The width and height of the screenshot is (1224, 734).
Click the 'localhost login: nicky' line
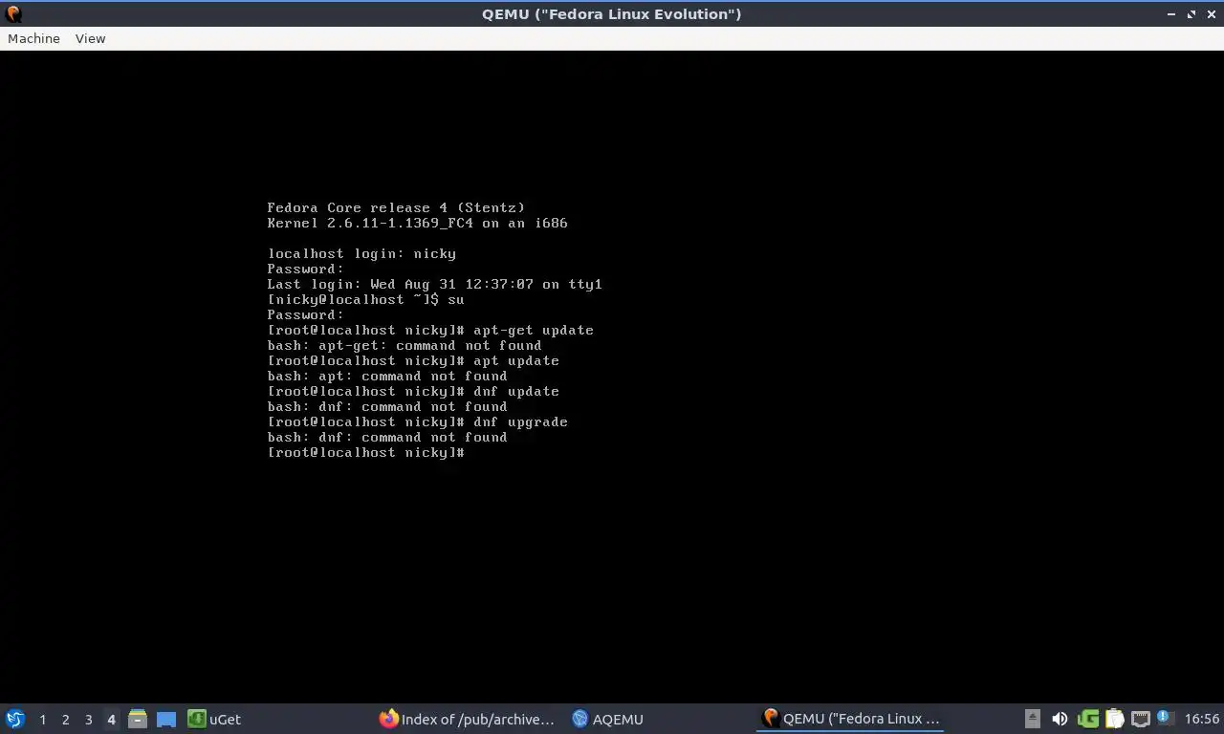[361, 253]
